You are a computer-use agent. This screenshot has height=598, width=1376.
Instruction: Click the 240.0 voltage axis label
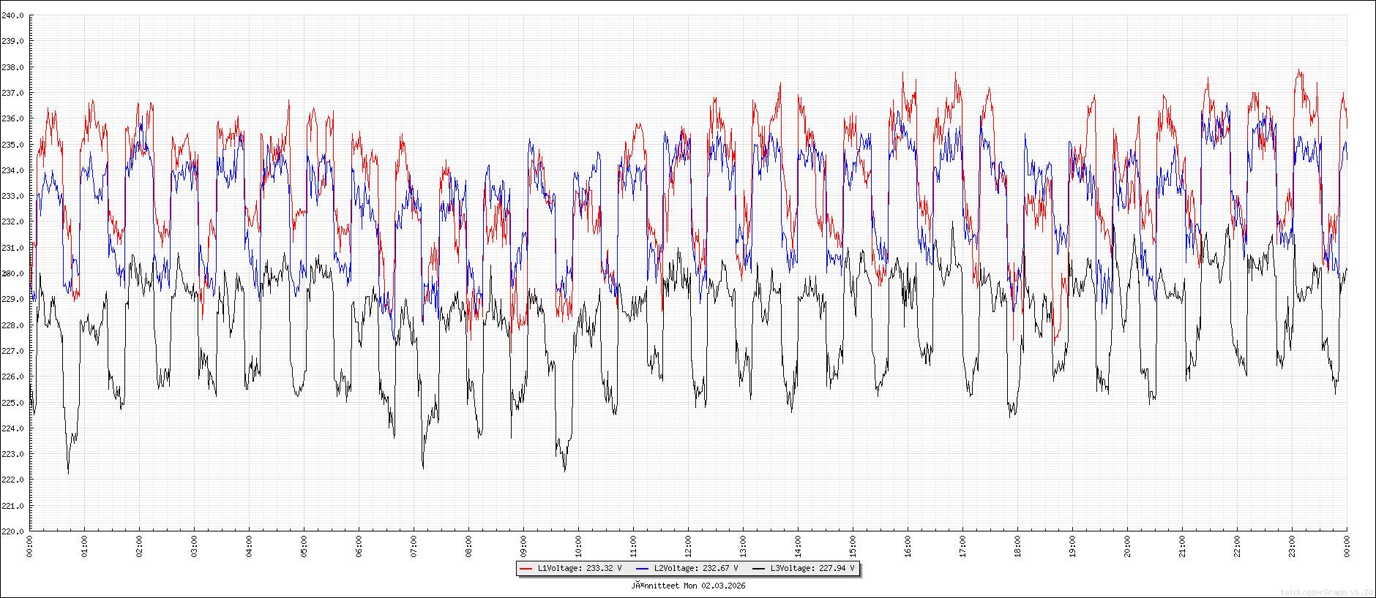coord(12,15)
